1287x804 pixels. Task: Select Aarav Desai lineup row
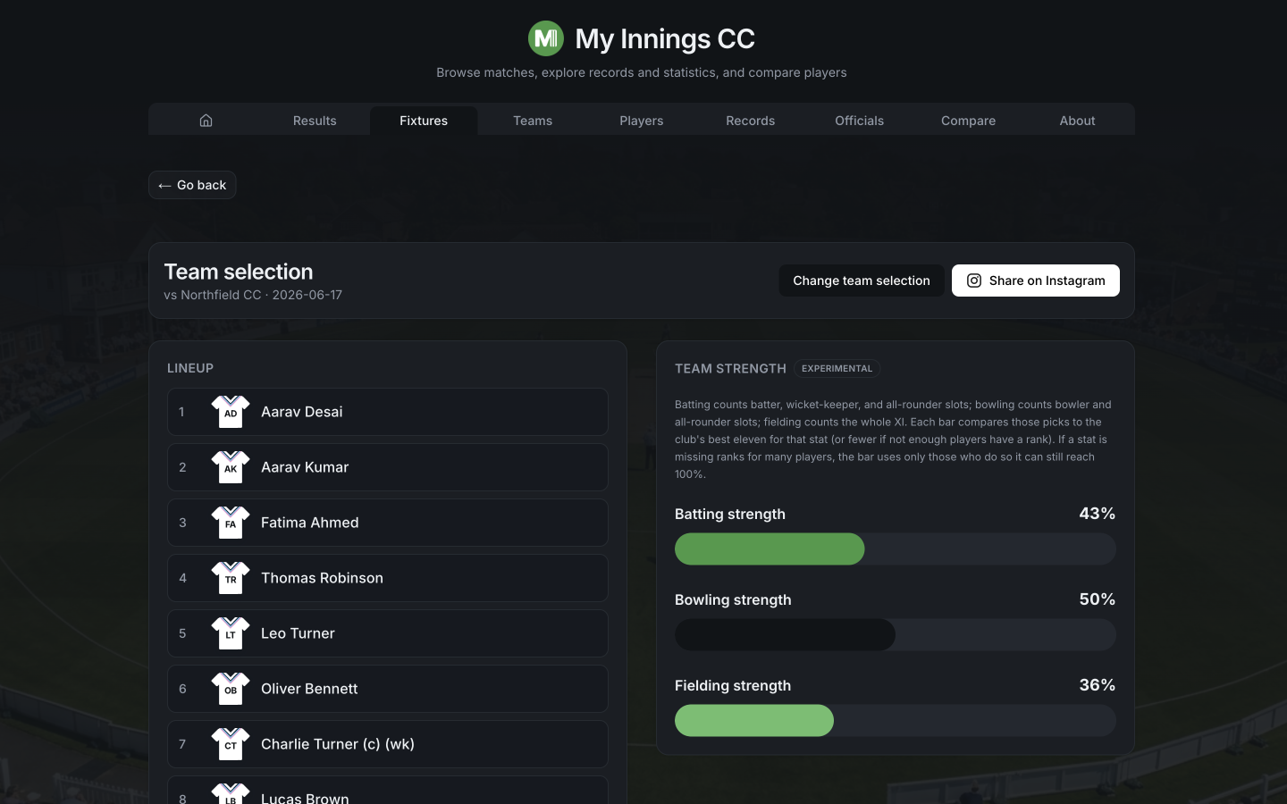[388, 412]
